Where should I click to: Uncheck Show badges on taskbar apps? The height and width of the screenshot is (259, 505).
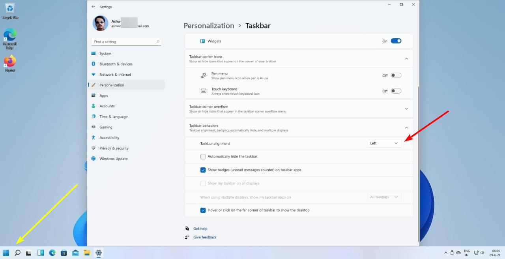203,170
